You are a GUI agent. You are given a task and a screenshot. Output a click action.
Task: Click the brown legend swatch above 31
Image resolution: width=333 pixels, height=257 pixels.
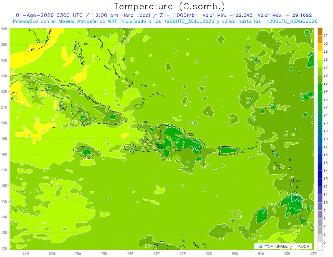pyautogui.click(x=320, y=32)
